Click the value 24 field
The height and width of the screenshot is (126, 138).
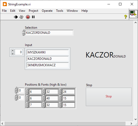[x=68, y=92]
